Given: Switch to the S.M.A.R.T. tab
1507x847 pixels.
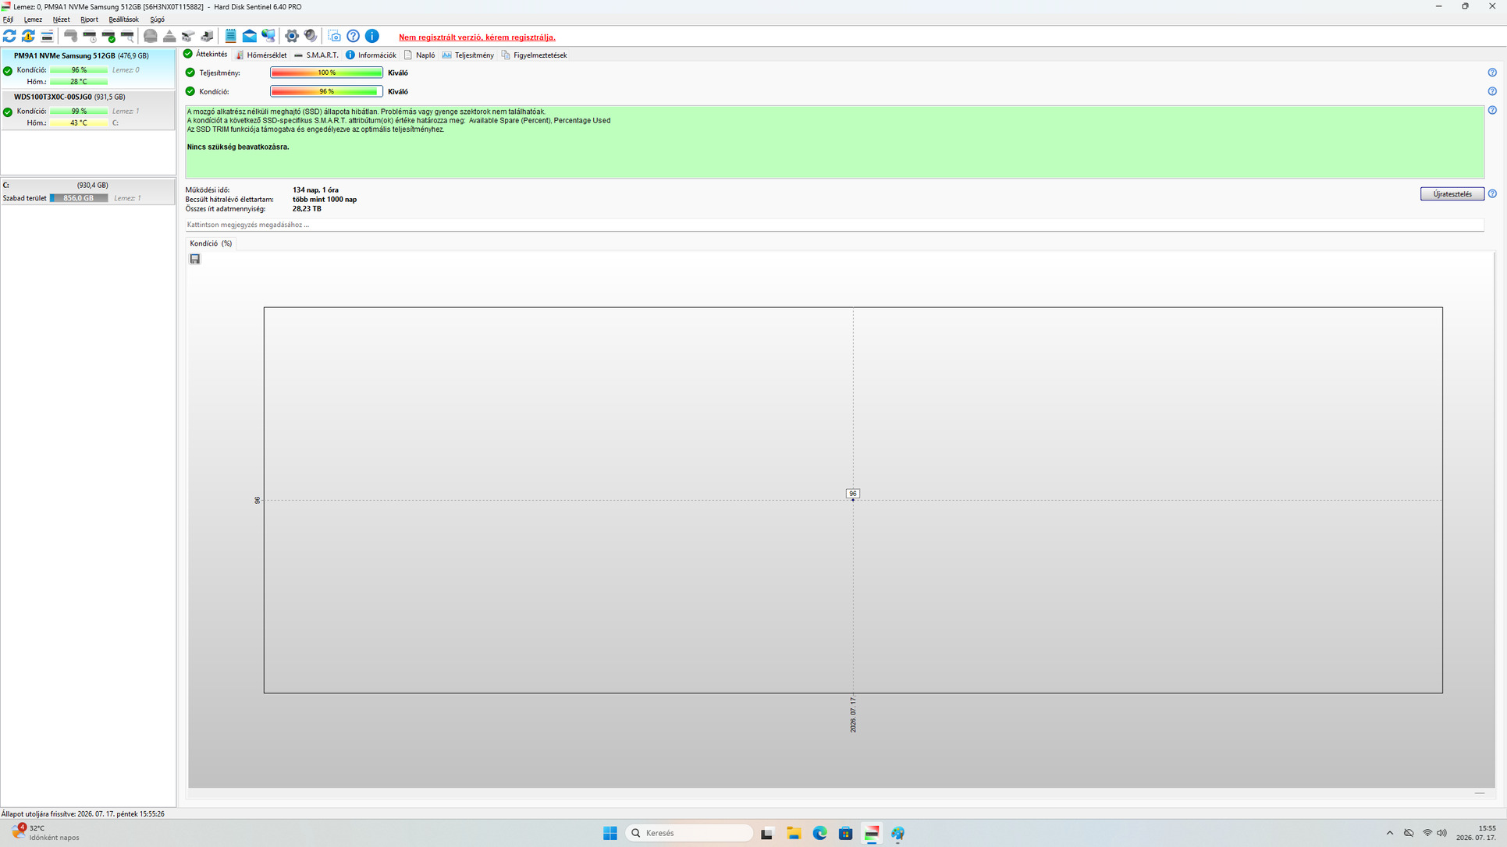Looking at the screenshot, I should click(316, 55).
